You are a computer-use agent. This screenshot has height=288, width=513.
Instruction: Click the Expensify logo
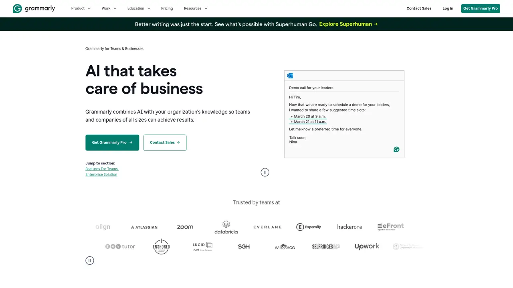tap(309, 227)
